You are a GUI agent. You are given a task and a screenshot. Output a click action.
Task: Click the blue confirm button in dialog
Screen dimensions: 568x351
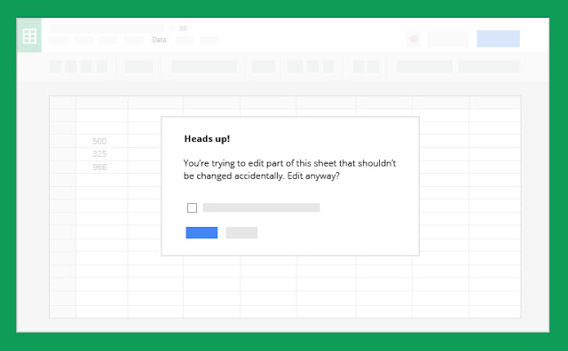[201, 233]
